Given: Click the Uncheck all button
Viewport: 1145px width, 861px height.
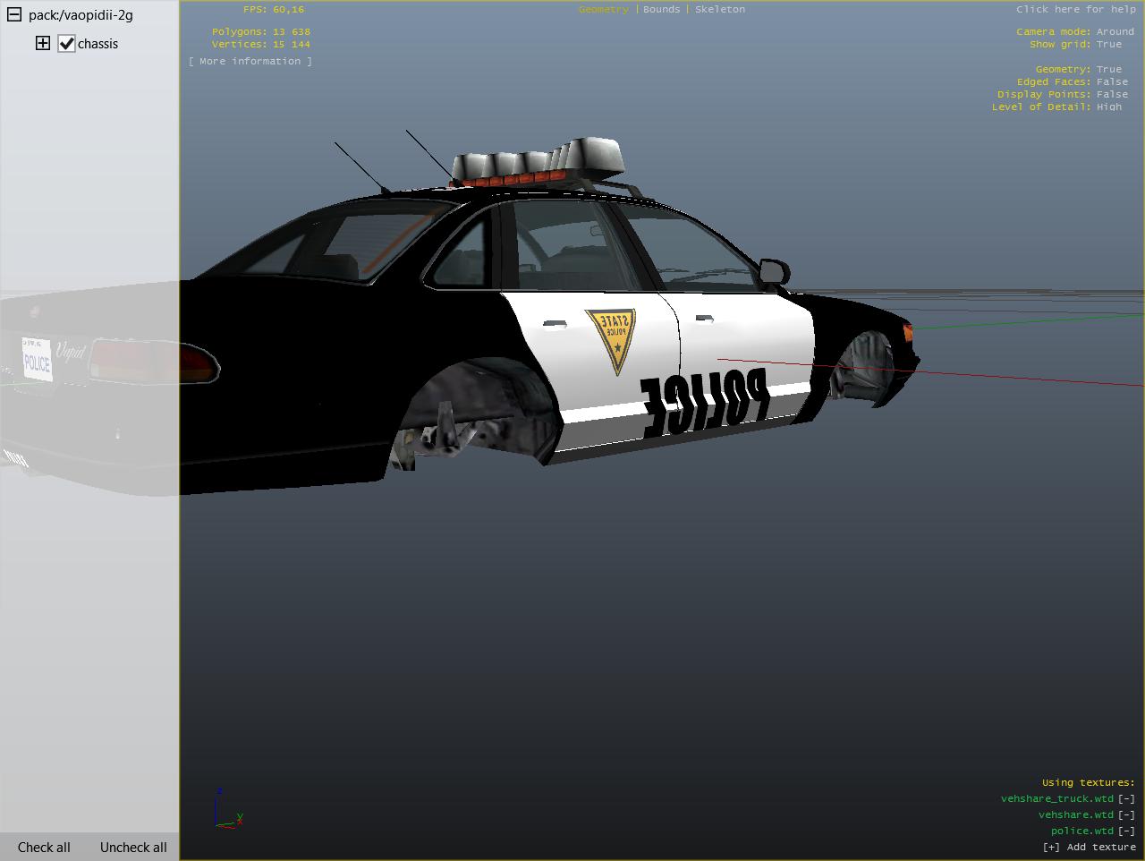Looking at the screenshot, I should (x=133, y=847).
